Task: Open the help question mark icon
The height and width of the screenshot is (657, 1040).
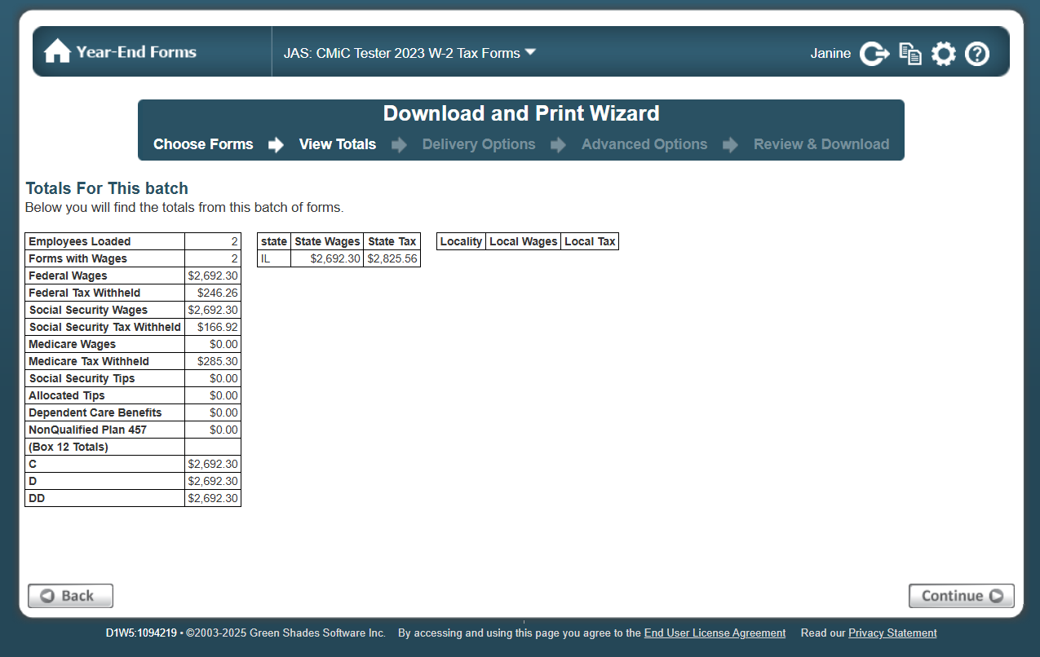Action: (977, 54)
